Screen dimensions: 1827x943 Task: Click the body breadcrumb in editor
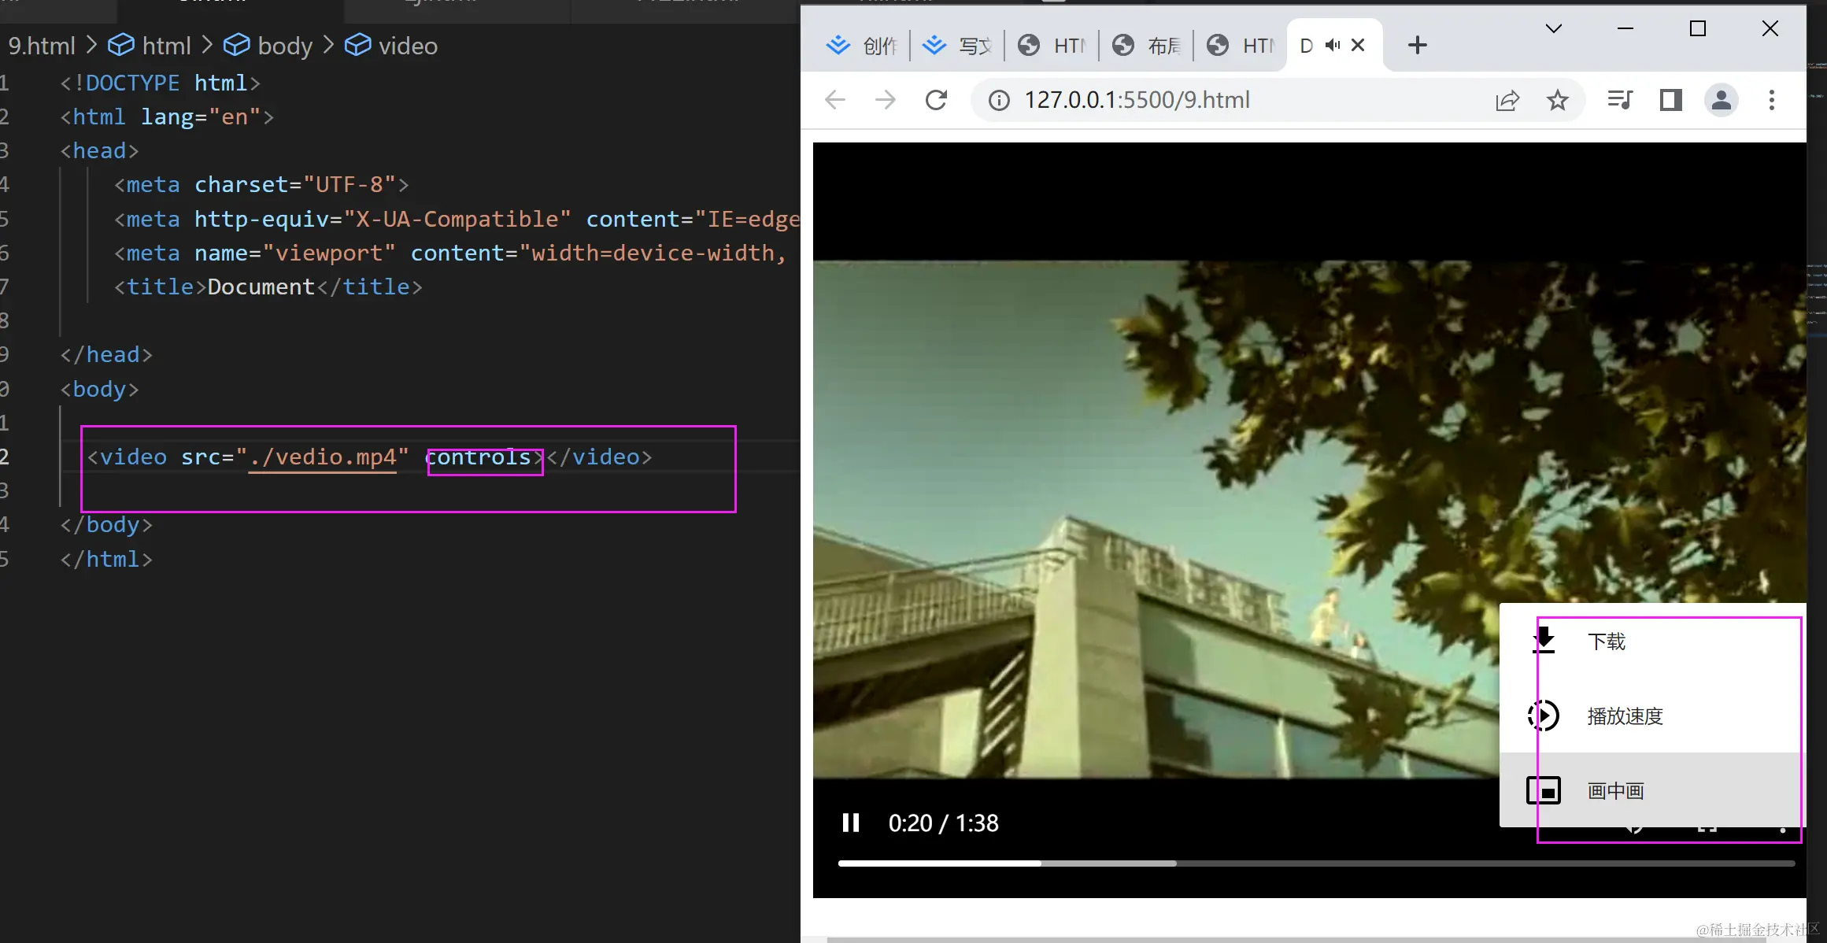tap(284, 46)
